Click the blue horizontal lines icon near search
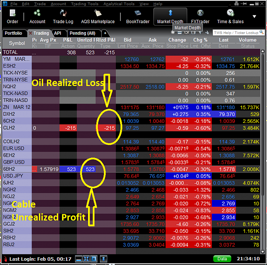Viewport: 267px width, 265px height. [x=179, y=33]
